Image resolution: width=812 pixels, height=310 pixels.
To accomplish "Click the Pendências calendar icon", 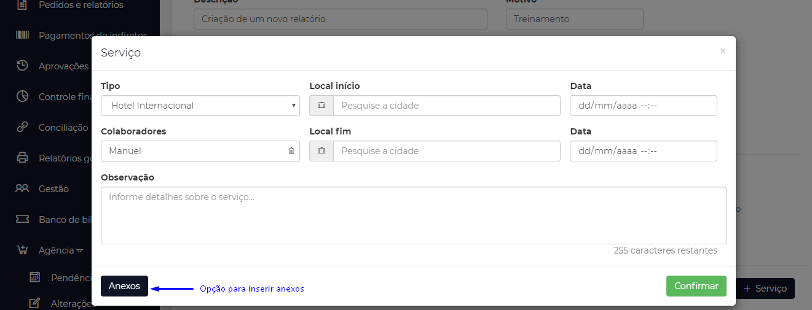I will tap(35, 277).
